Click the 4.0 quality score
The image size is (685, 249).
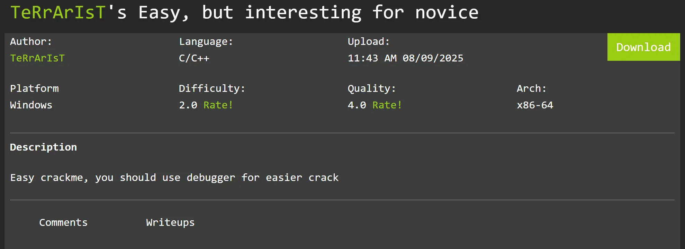(357, 105)
